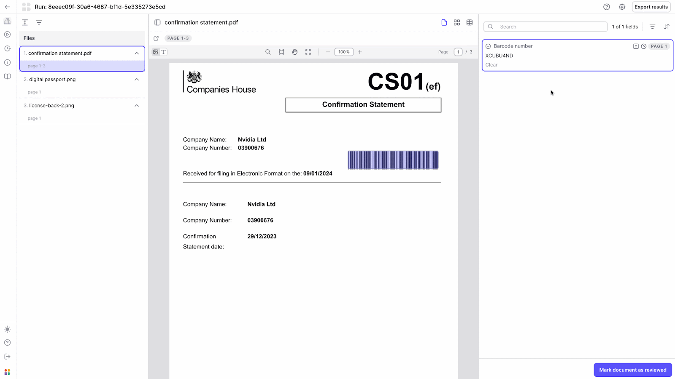The height and width of the screenshot is (379, 675).
Task: Switch to grid thumbnail view
Action: point(457,22)
